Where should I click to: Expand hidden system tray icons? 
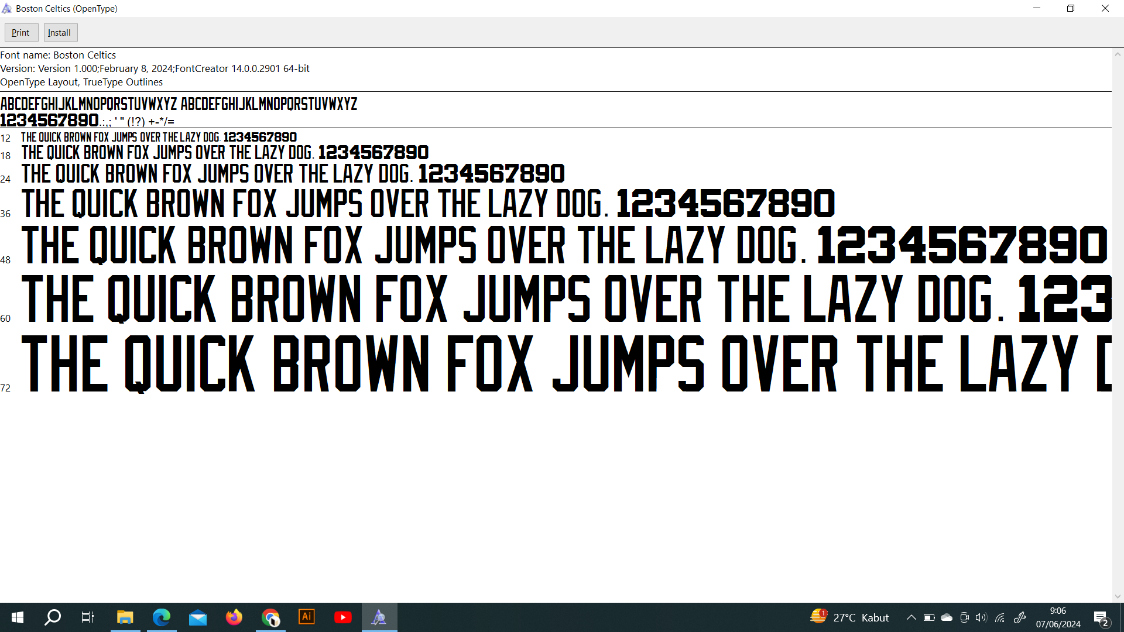point(911,617)
